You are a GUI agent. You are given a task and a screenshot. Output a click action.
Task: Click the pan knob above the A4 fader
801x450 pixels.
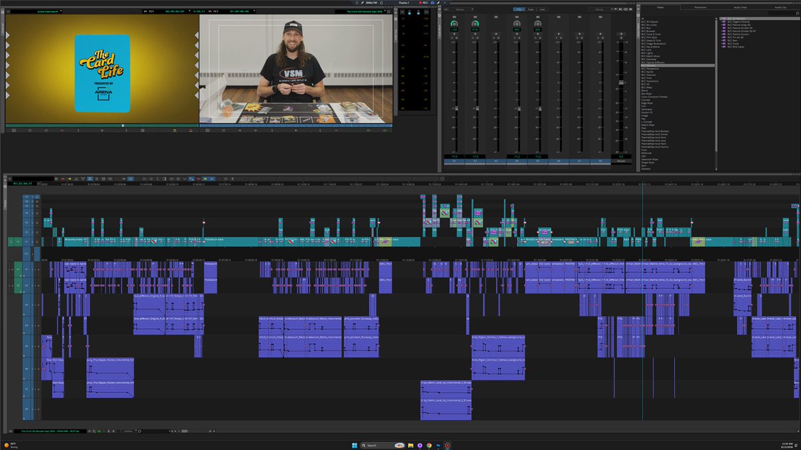pos(517,23)
